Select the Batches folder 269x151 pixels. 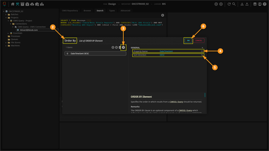point(14,14)
